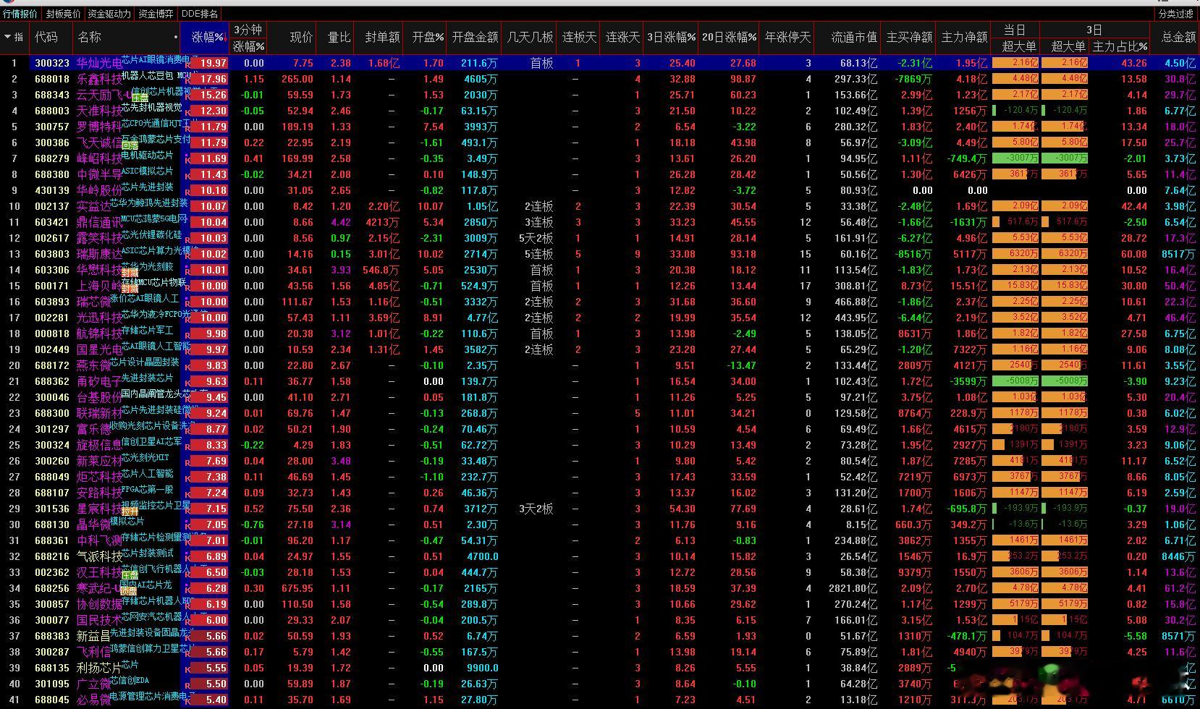This screenshot has width=1200, height=709.
Task: Click the 利扬芯片 stock name
Action: coord(100,668)
